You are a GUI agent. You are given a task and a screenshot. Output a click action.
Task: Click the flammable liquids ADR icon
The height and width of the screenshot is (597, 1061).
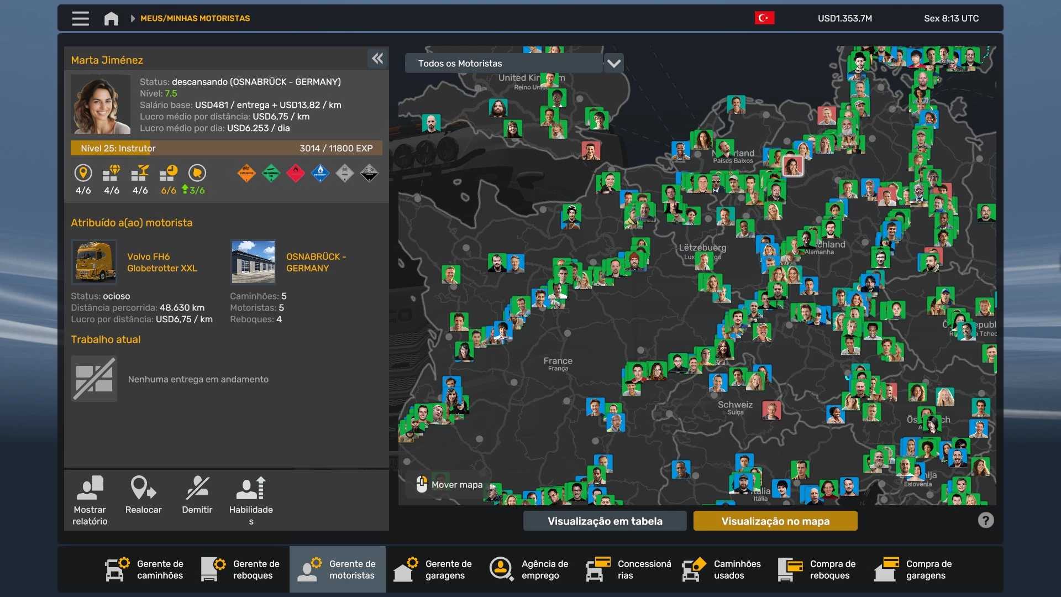(296, 174)
